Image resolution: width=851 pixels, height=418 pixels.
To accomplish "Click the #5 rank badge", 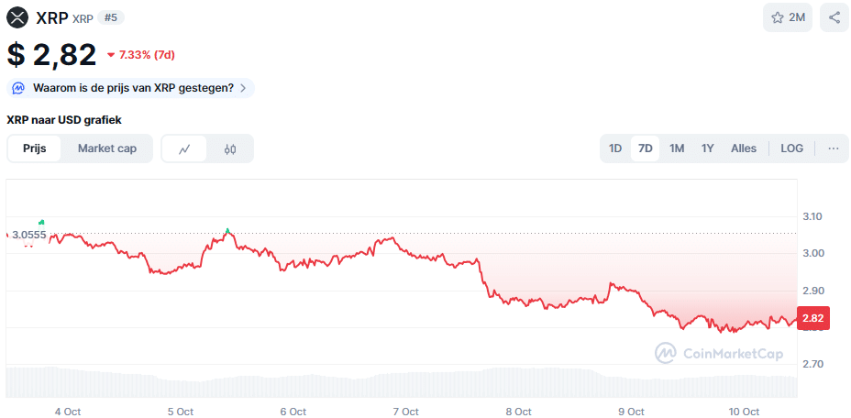I will pos(111,17).
